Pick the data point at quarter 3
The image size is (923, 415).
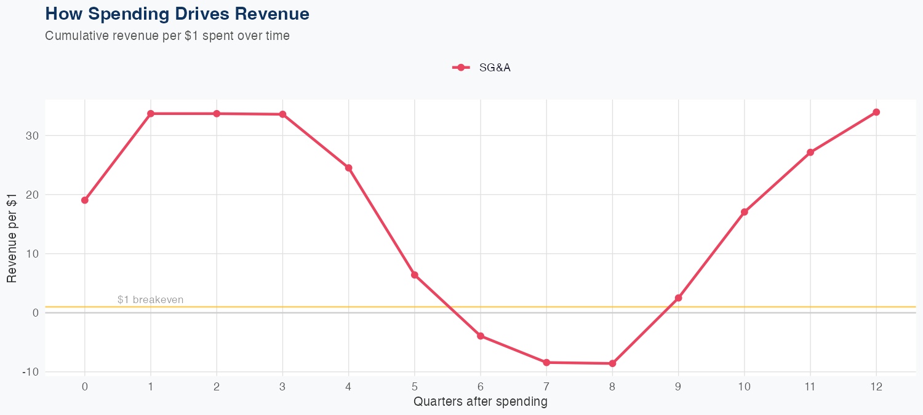point(282,114)
